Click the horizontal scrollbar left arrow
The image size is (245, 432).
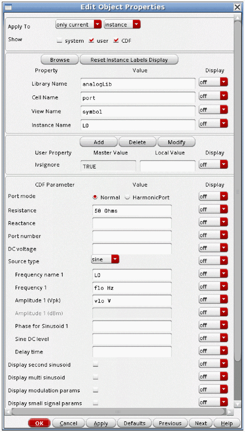point(8,412)
